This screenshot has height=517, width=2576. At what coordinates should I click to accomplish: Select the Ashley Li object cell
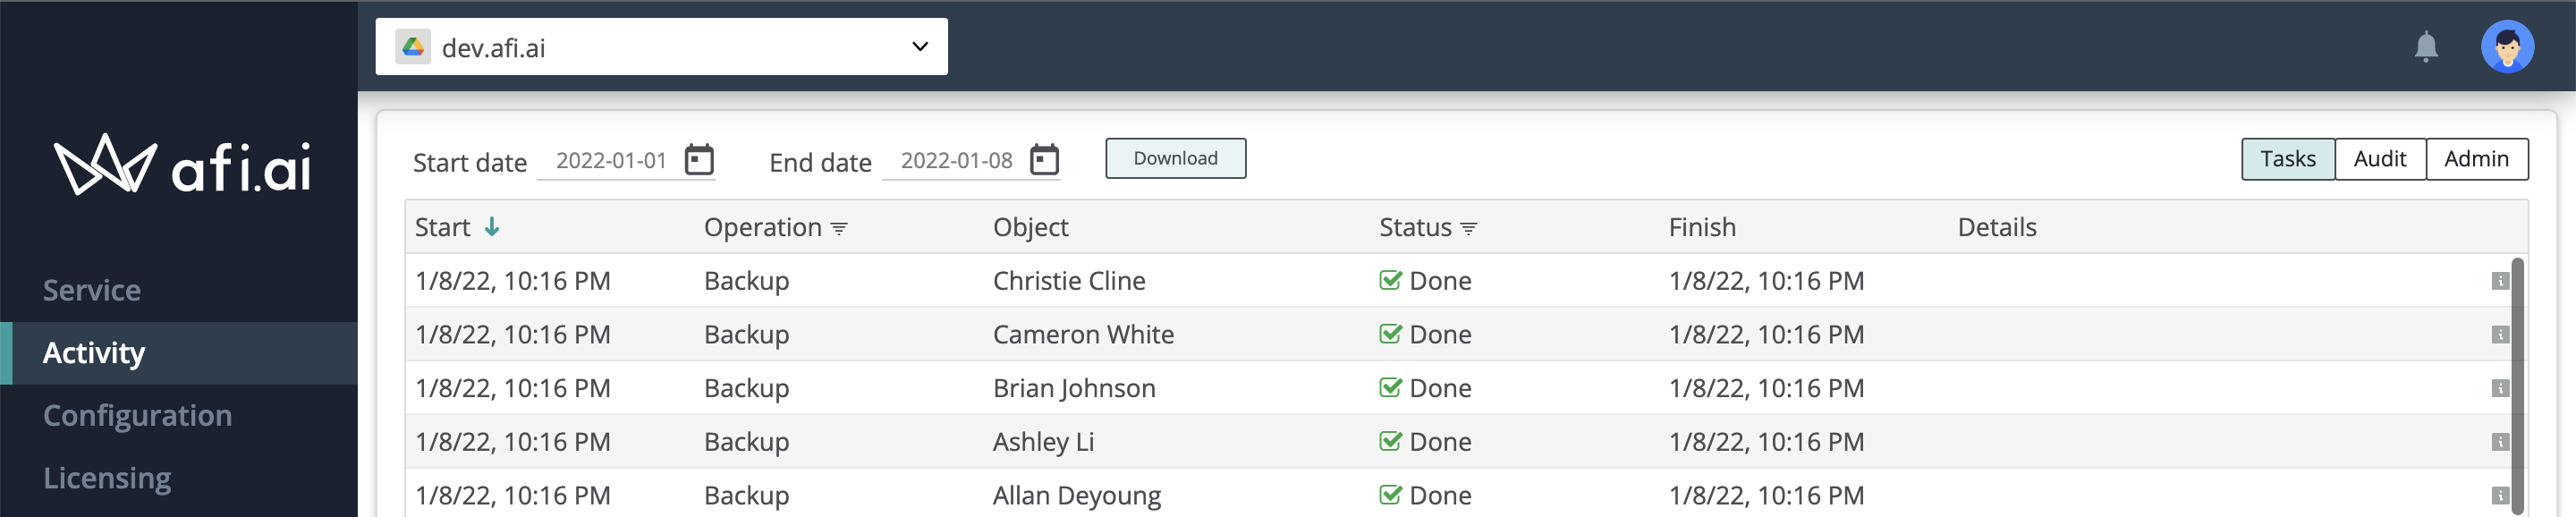coord(1043,442)
